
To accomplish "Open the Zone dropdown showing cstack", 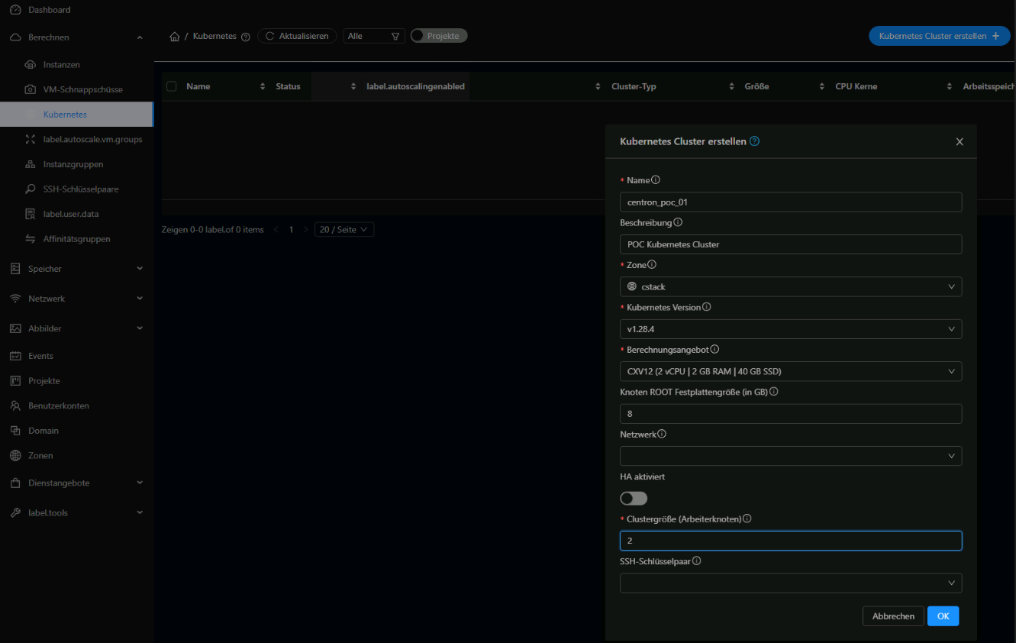I will point(791,286).
